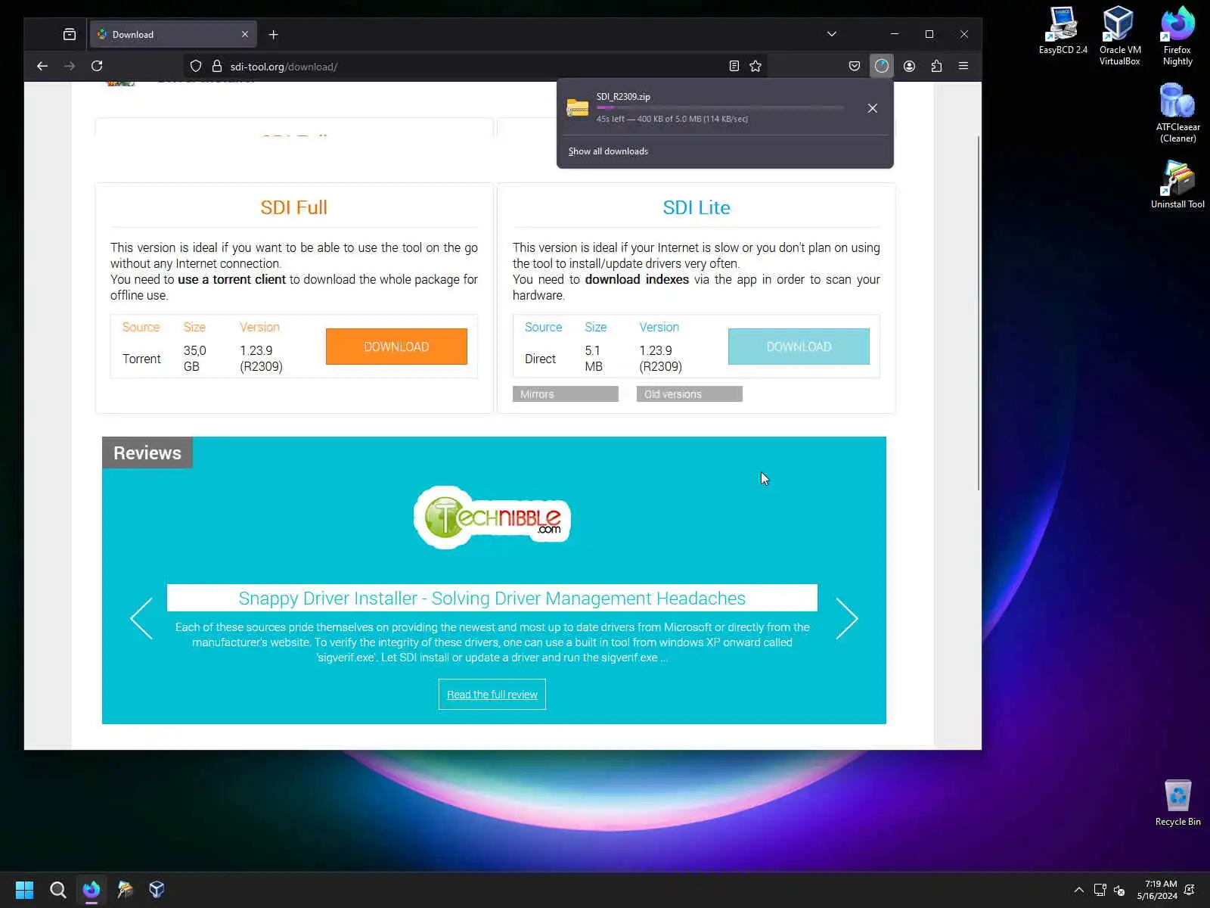
Task: Open tracking protection shield icon
Action: pyautogui.click(x=196, y=66)
